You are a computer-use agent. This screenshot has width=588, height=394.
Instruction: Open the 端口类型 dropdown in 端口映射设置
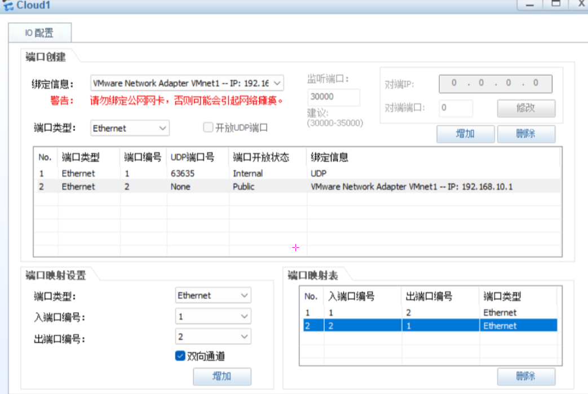coord(213,296)
